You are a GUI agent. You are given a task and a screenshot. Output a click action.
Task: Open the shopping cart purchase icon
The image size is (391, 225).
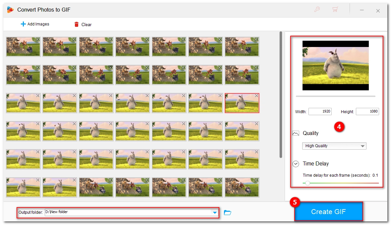tap(335, 10)
